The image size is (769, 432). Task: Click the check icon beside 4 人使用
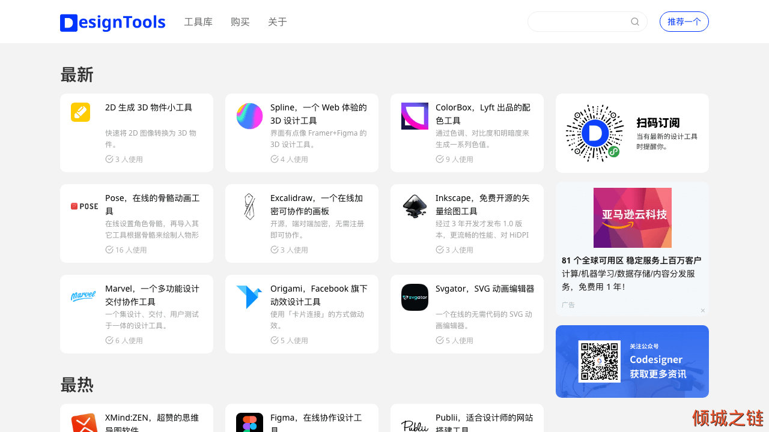(x=275, y=159)
